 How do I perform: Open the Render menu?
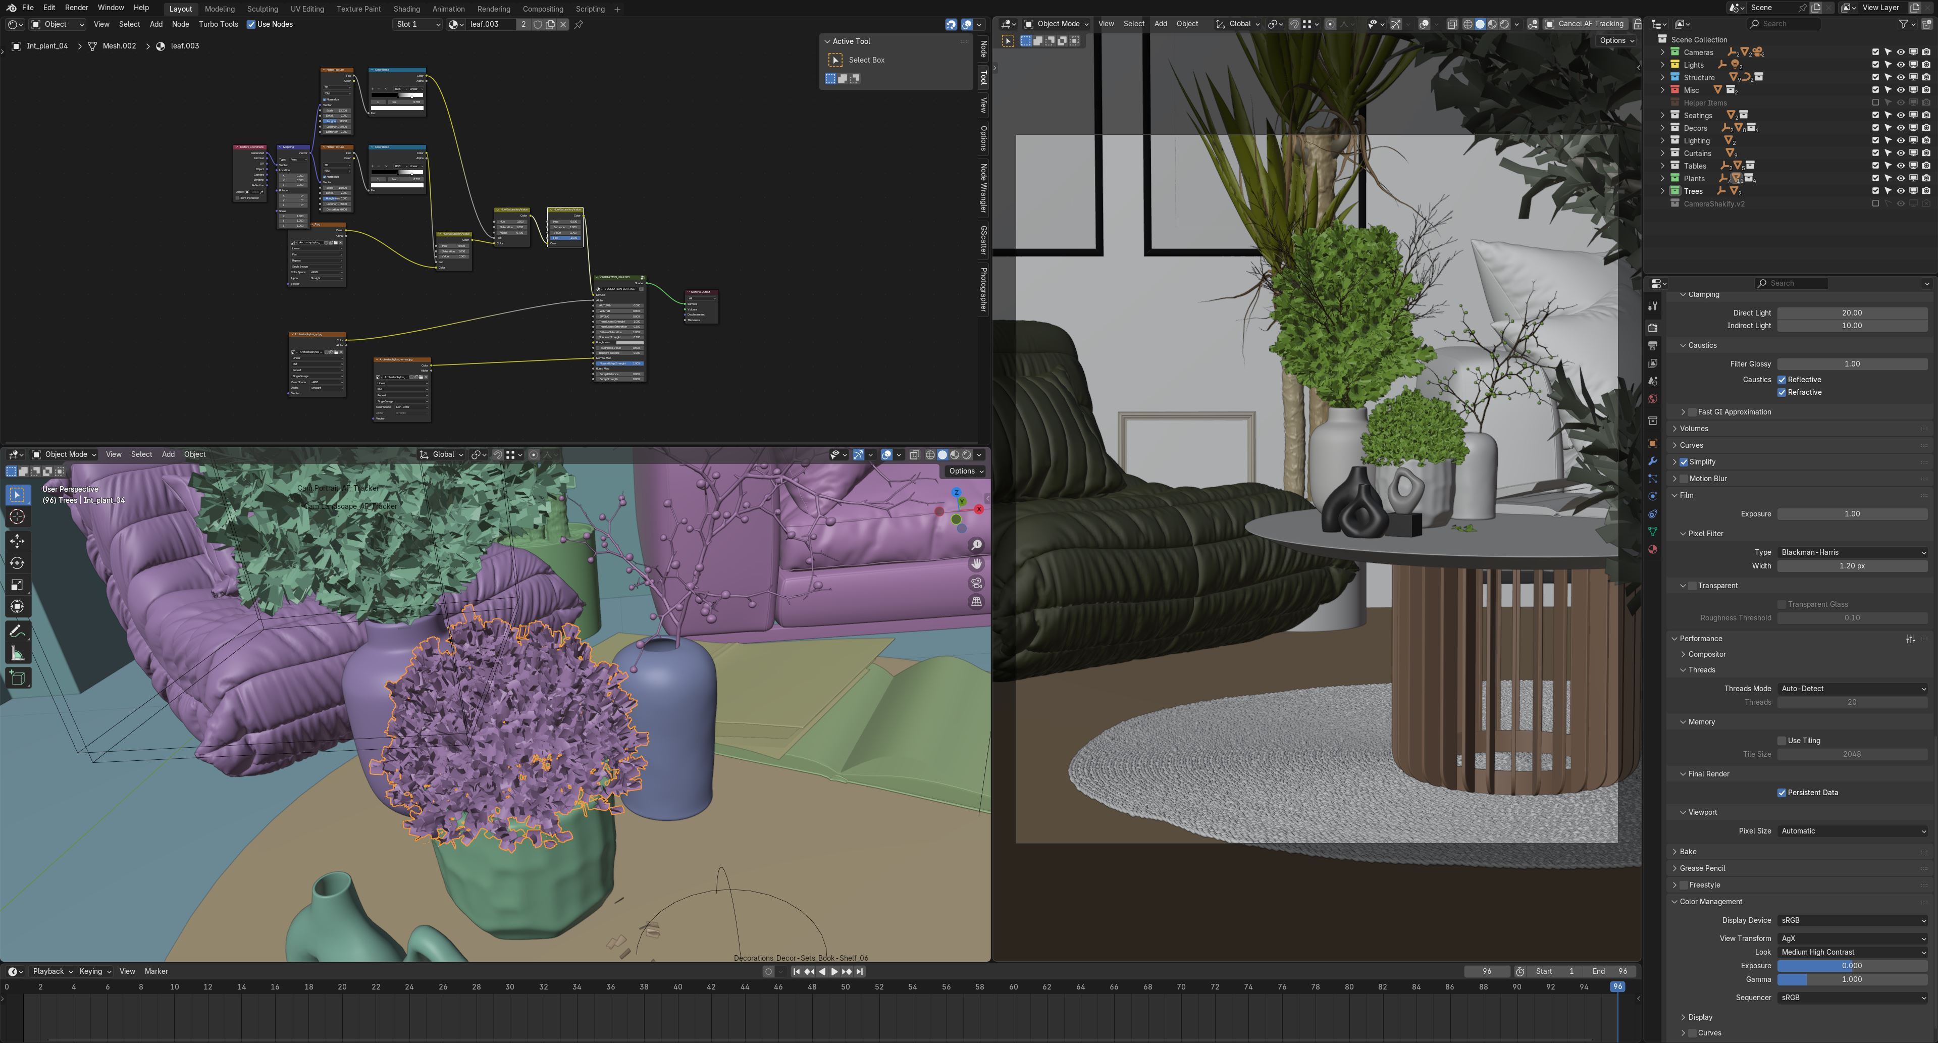pos(76,8)
